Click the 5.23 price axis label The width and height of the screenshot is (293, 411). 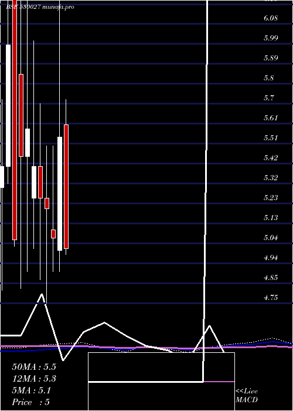point(270,198)
